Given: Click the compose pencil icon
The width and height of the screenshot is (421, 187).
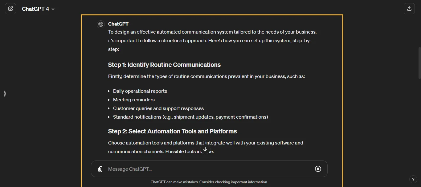Looking at the screenshot, I should pyautogui.click(x=10, y=8).
